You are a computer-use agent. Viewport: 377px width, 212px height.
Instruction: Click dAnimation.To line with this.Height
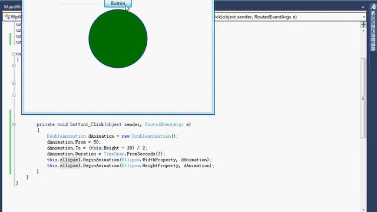click(x=97, y=148)
